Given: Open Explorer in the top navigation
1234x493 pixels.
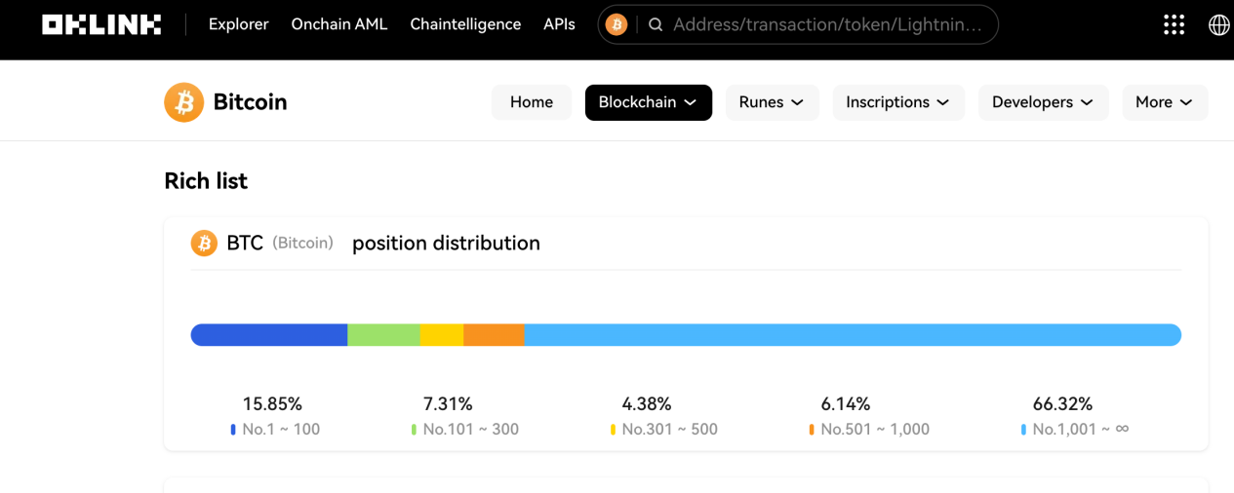Looking at the screenshot, I should coord(238,24).
